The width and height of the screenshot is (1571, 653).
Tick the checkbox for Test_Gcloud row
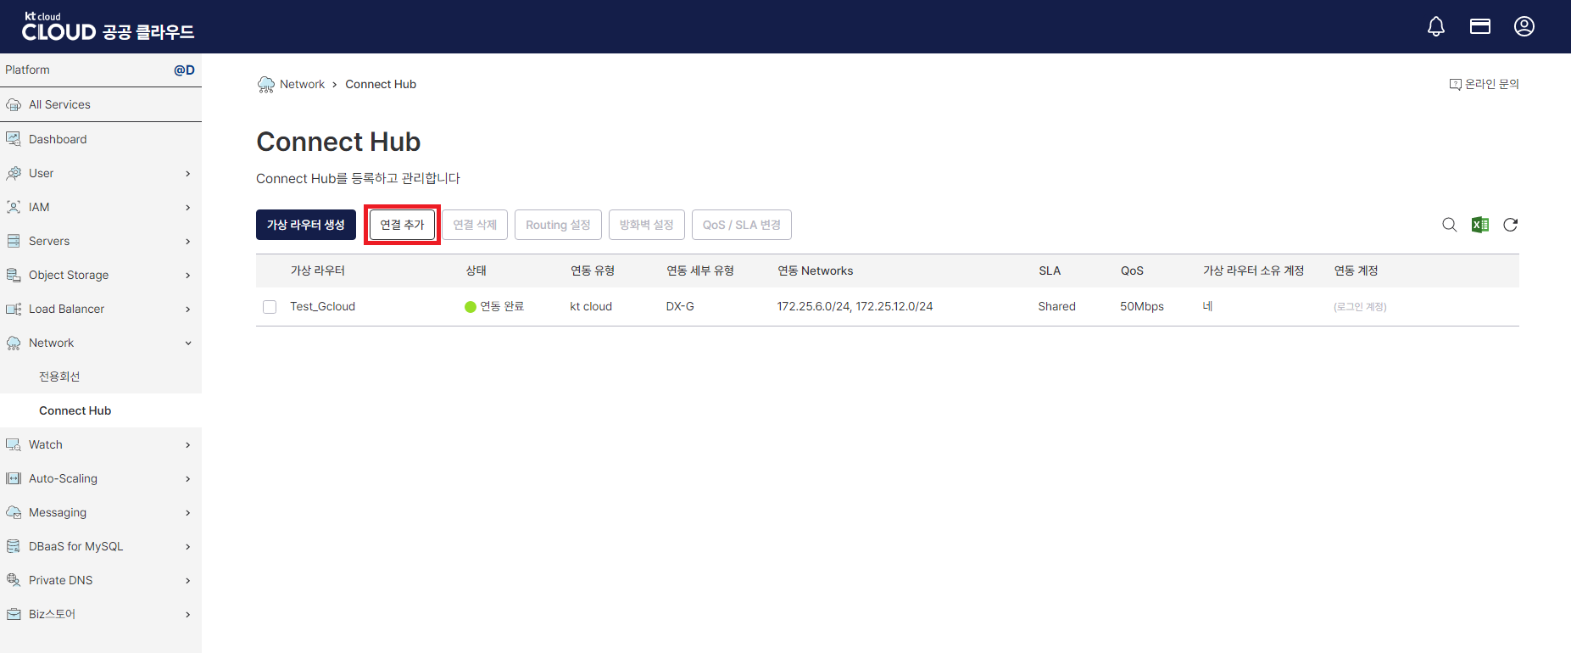click(x=270, y=307)
